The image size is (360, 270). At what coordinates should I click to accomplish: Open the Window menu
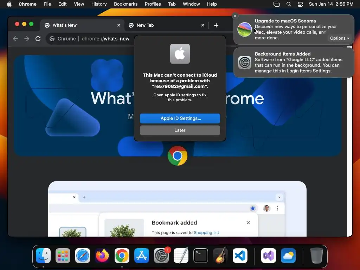191,4
